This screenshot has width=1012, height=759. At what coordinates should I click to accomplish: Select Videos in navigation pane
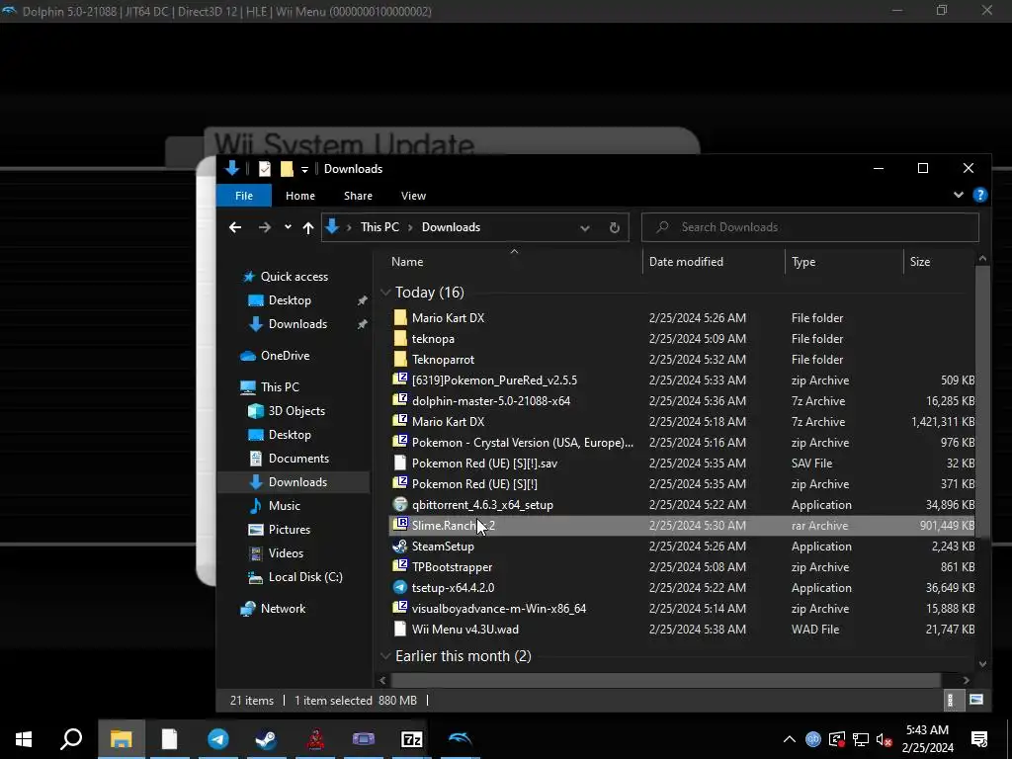coord(286,553)
